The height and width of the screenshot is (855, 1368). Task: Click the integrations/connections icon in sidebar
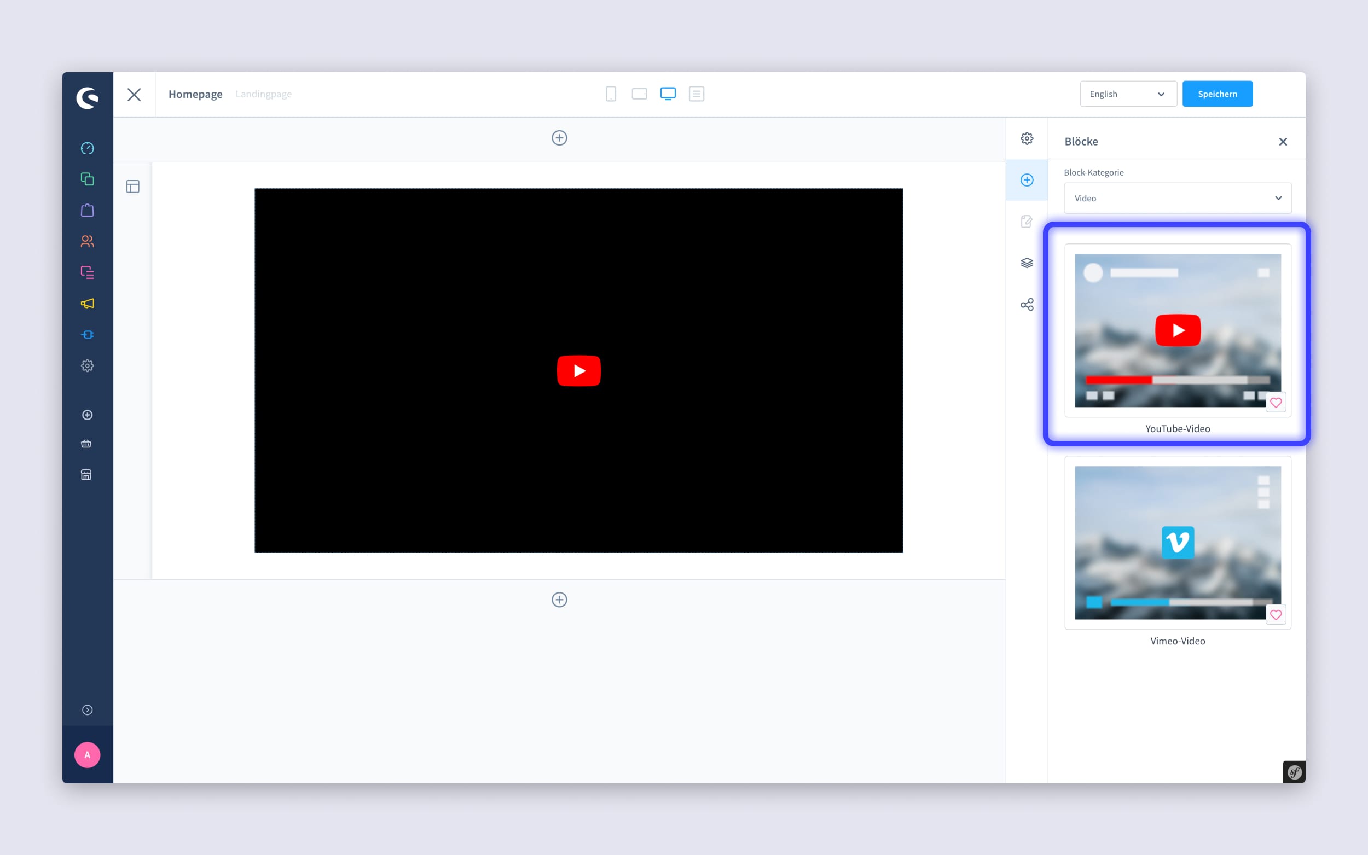pos(88,335)
